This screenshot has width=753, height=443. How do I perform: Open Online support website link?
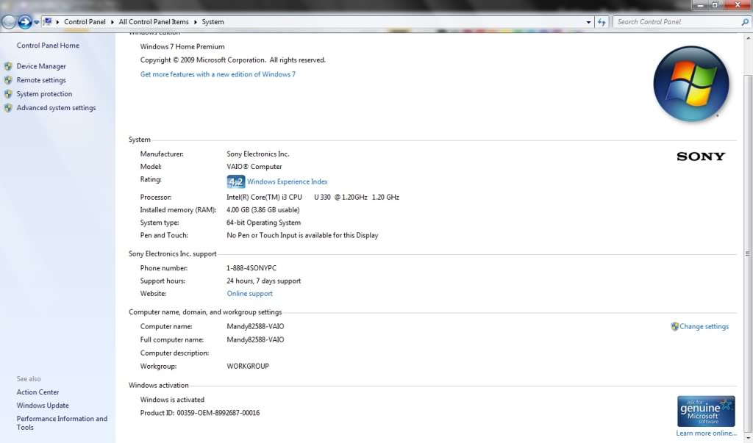[250, 294]
